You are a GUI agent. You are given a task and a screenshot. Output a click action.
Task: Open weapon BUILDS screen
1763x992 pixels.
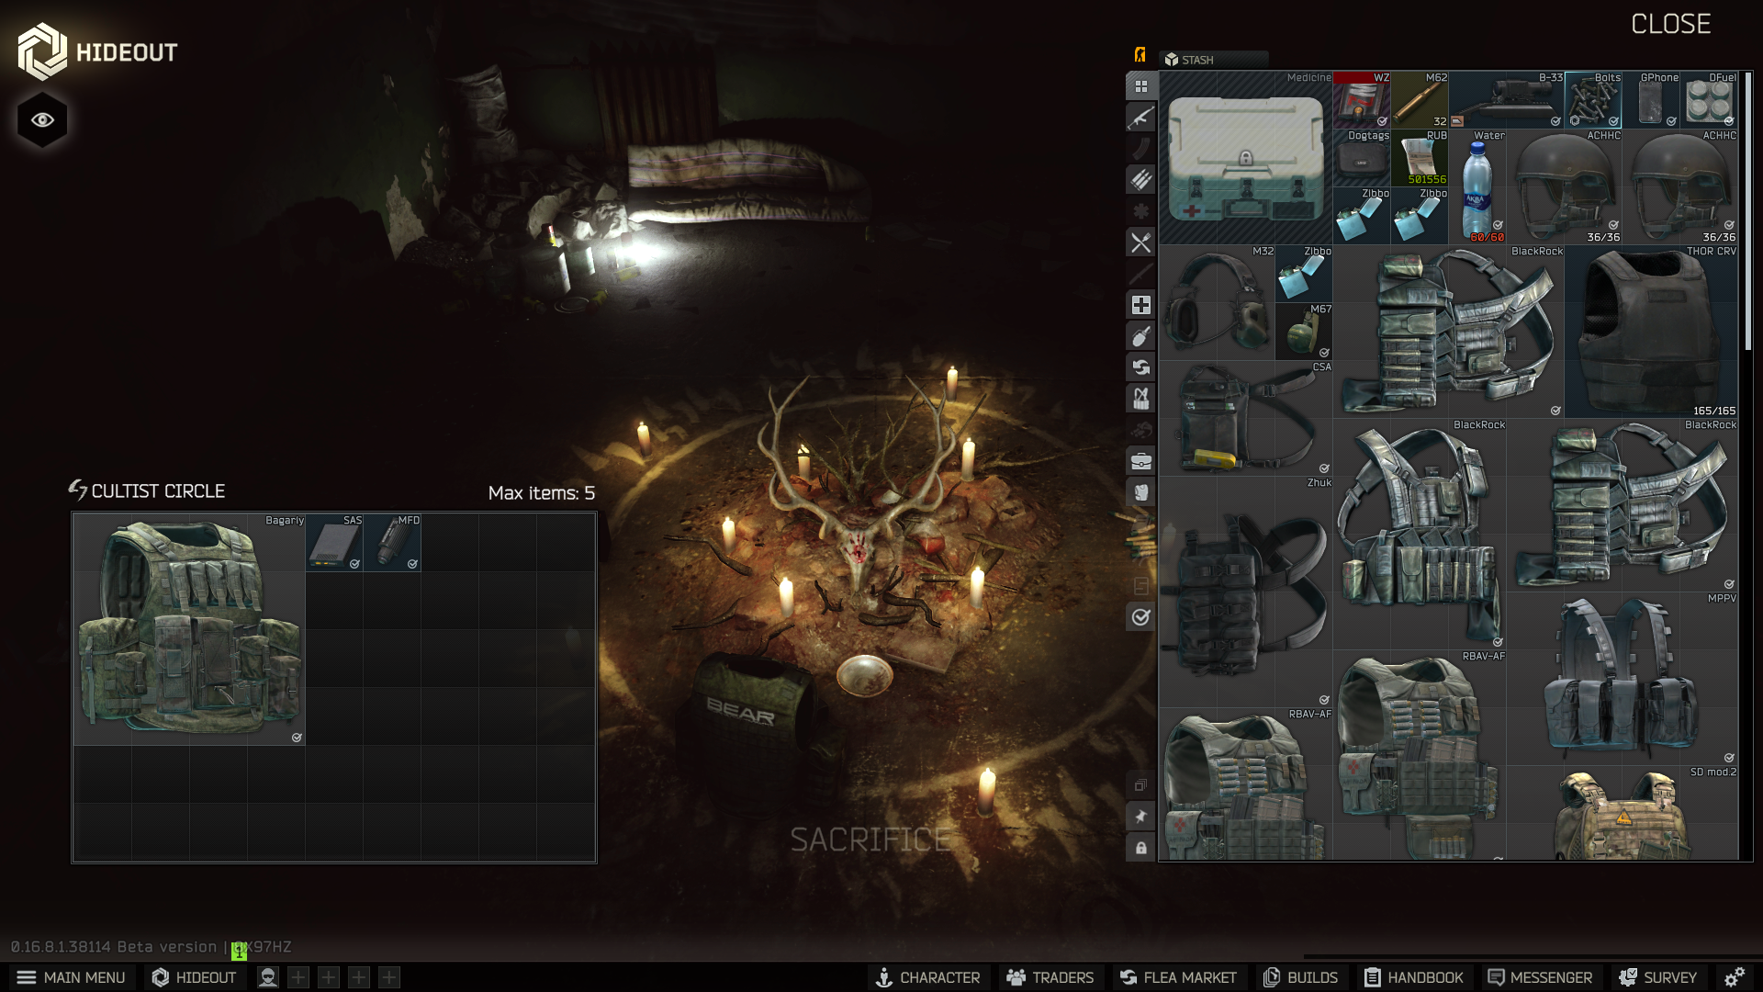pyautogui.click(x=1300, y=977)
